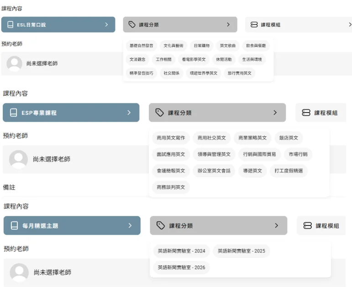Select the 精準發音技巧 tag

(x=141, y=73)
